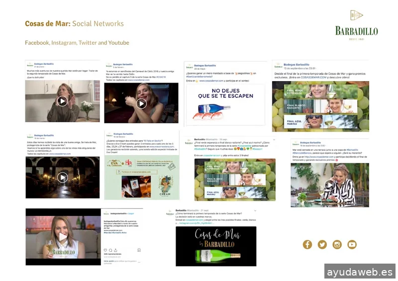Play the kitchen video with the white flowers

pos(62,101)
